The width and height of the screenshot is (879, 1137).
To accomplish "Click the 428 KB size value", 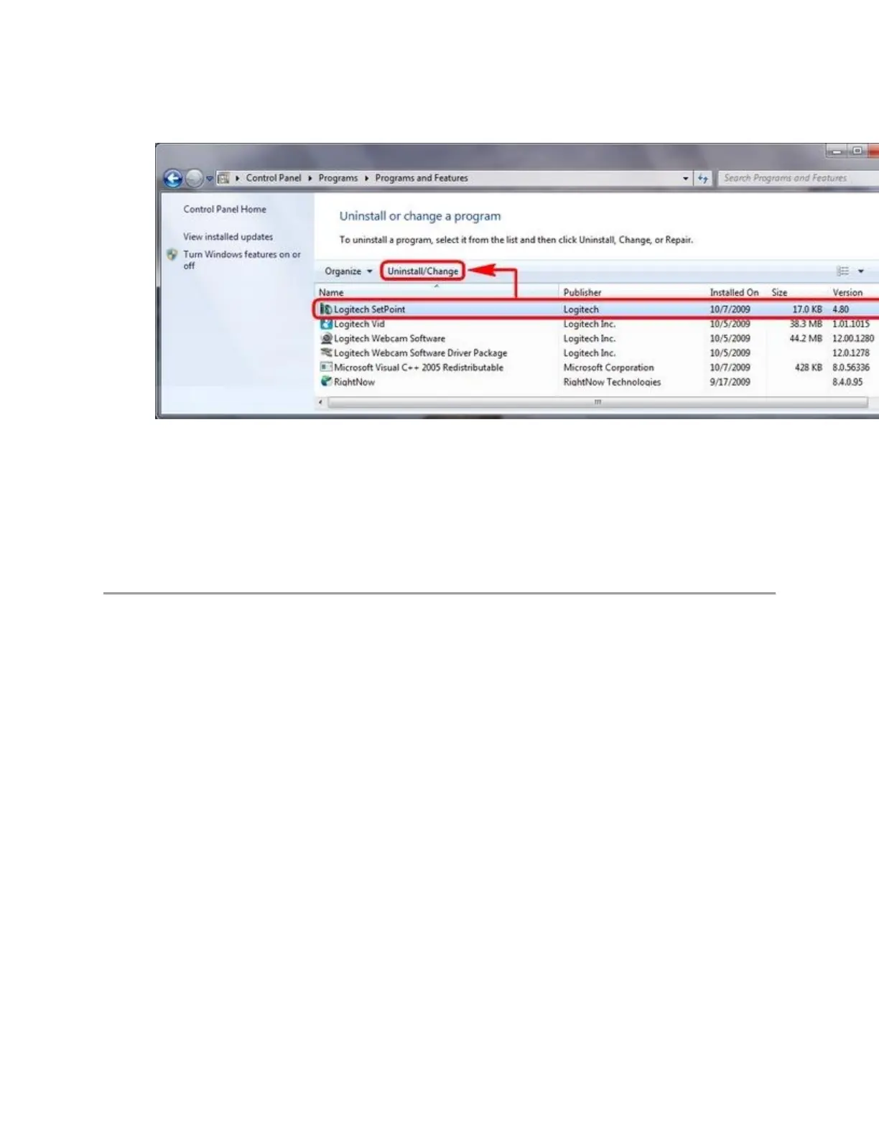I will 809,368.
